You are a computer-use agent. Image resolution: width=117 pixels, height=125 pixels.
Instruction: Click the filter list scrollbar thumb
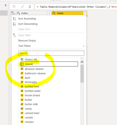point(82,74)
